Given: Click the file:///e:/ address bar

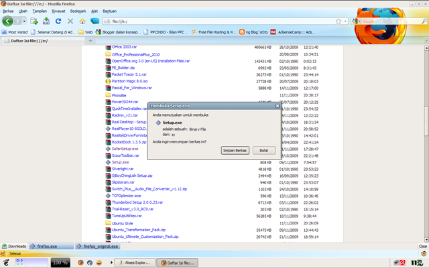Looking at the screenshot, I should (x=222, y=21).
